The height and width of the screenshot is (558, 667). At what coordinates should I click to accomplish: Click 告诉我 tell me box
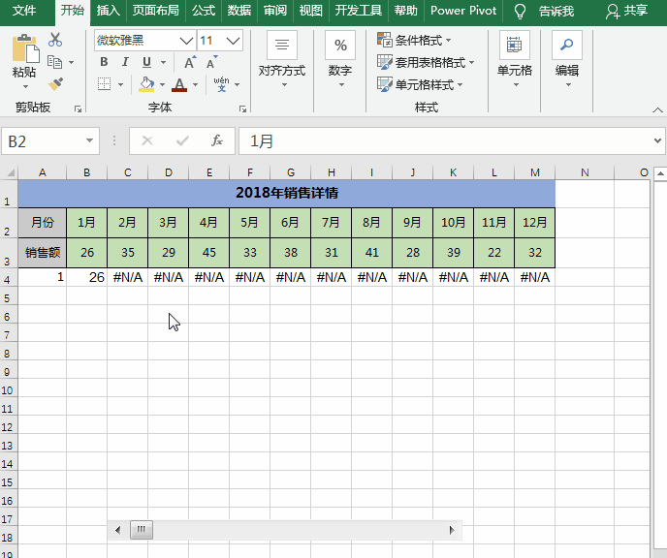tap(556, 11)
